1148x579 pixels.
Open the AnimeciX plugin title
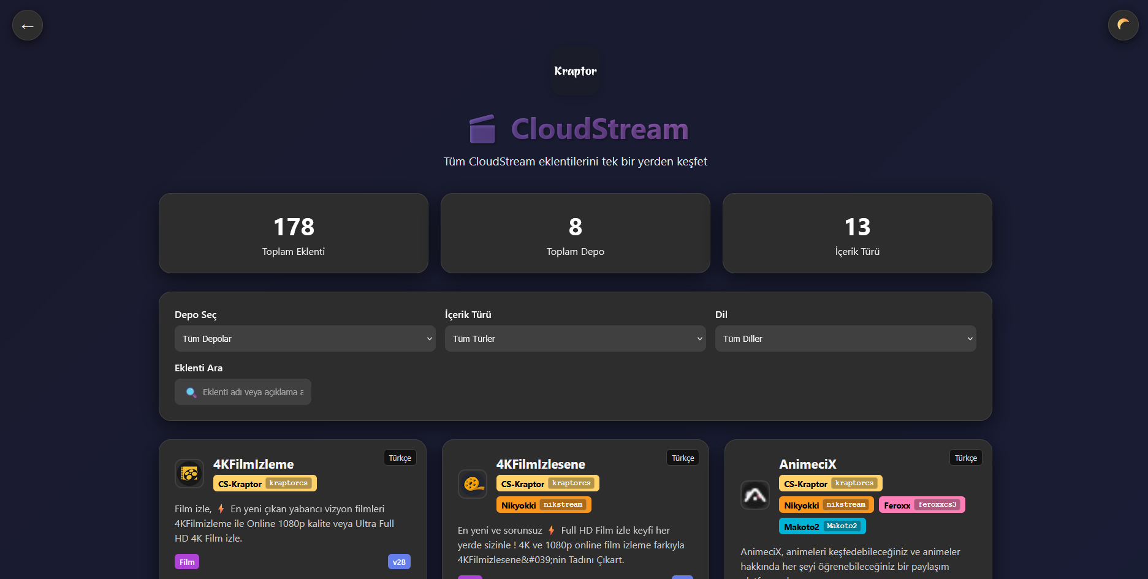click(x=807, y=464)
